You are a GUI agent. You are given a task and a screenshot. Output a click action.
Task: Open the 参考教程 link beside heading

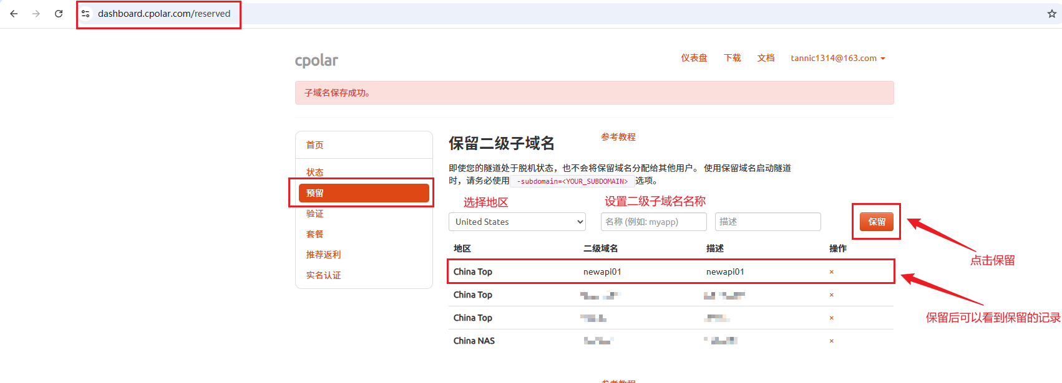tap(618, 137)
